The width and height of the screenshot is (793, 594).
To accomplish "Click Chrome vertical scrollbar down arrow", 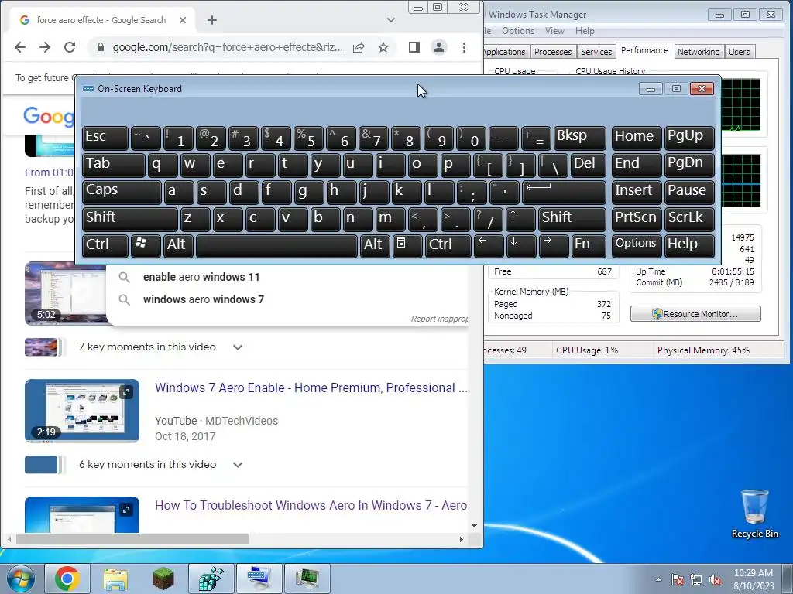I will (x=475, y=526).
